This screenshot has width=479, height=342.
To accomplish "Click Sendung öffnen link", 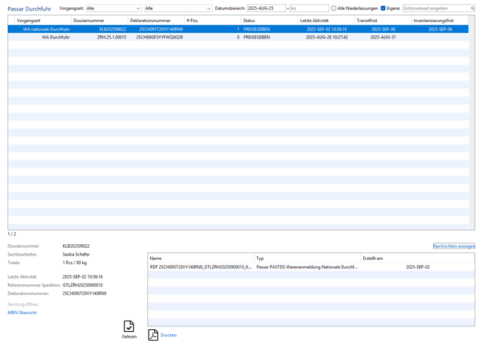I will [x=23, y=304].
